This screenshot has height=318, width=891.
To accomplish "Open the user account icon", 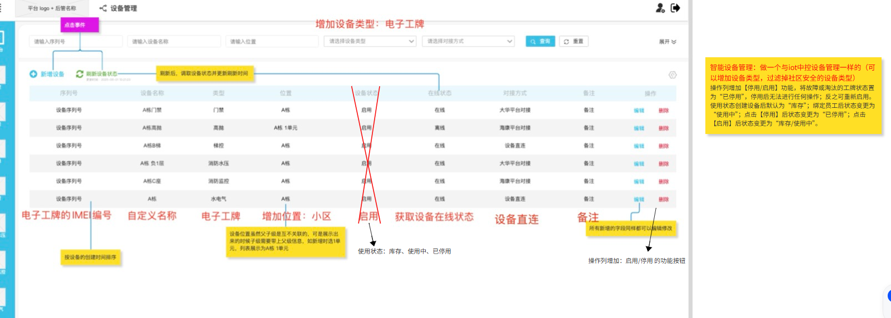I will click(660, 8).
